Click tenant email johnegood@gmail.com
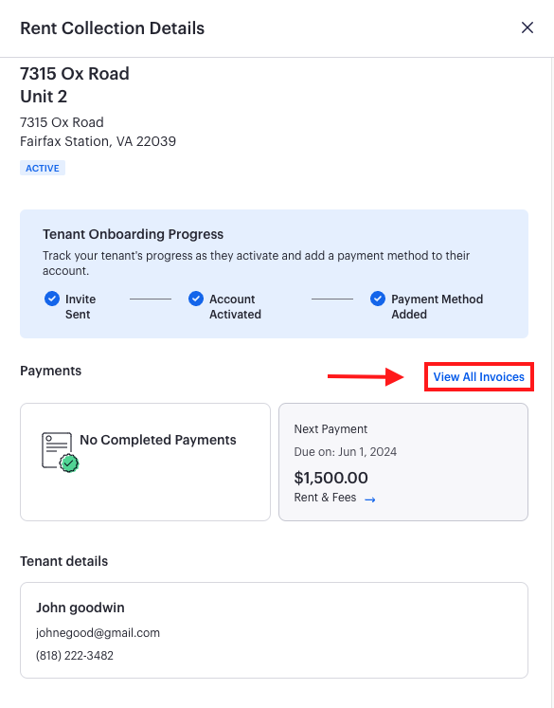The image size is (554, 708). point(98,632)
